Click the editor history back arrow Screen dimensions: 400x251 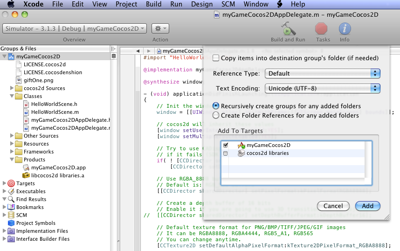pos(138,51)
